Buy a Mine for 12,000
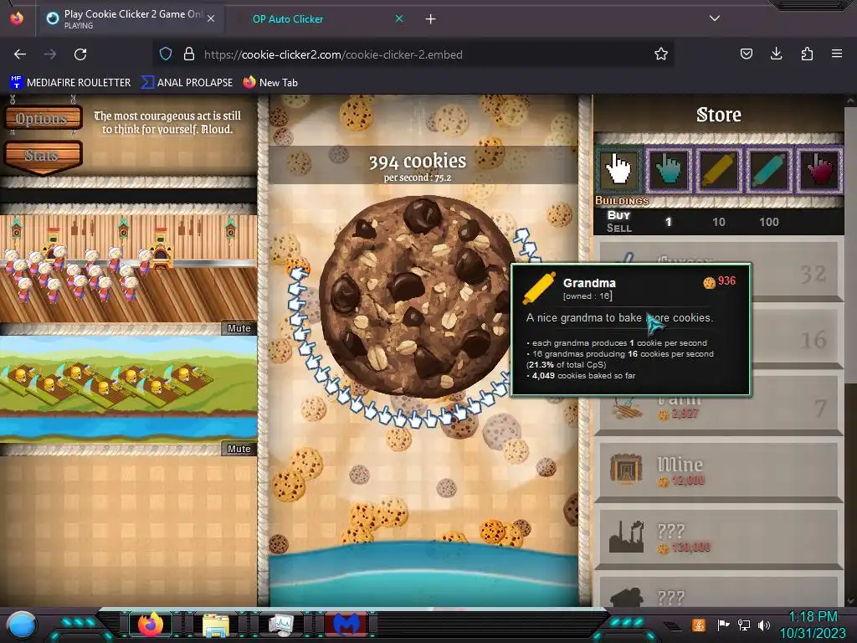 click(x=719, y=471)
